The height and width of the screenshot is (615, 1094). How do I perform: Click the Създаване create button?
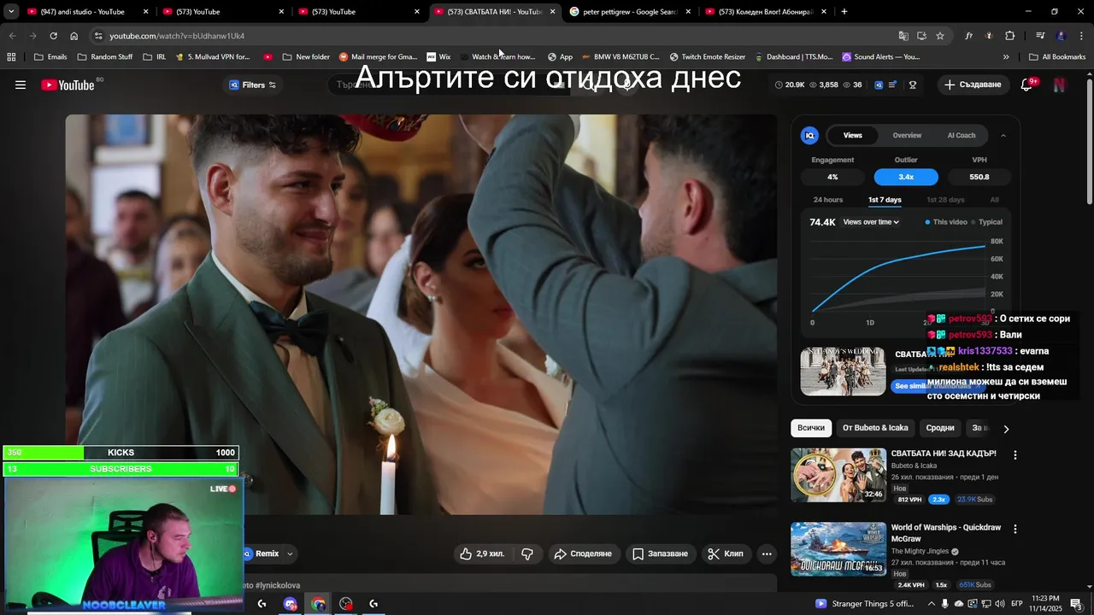(973, 85)
